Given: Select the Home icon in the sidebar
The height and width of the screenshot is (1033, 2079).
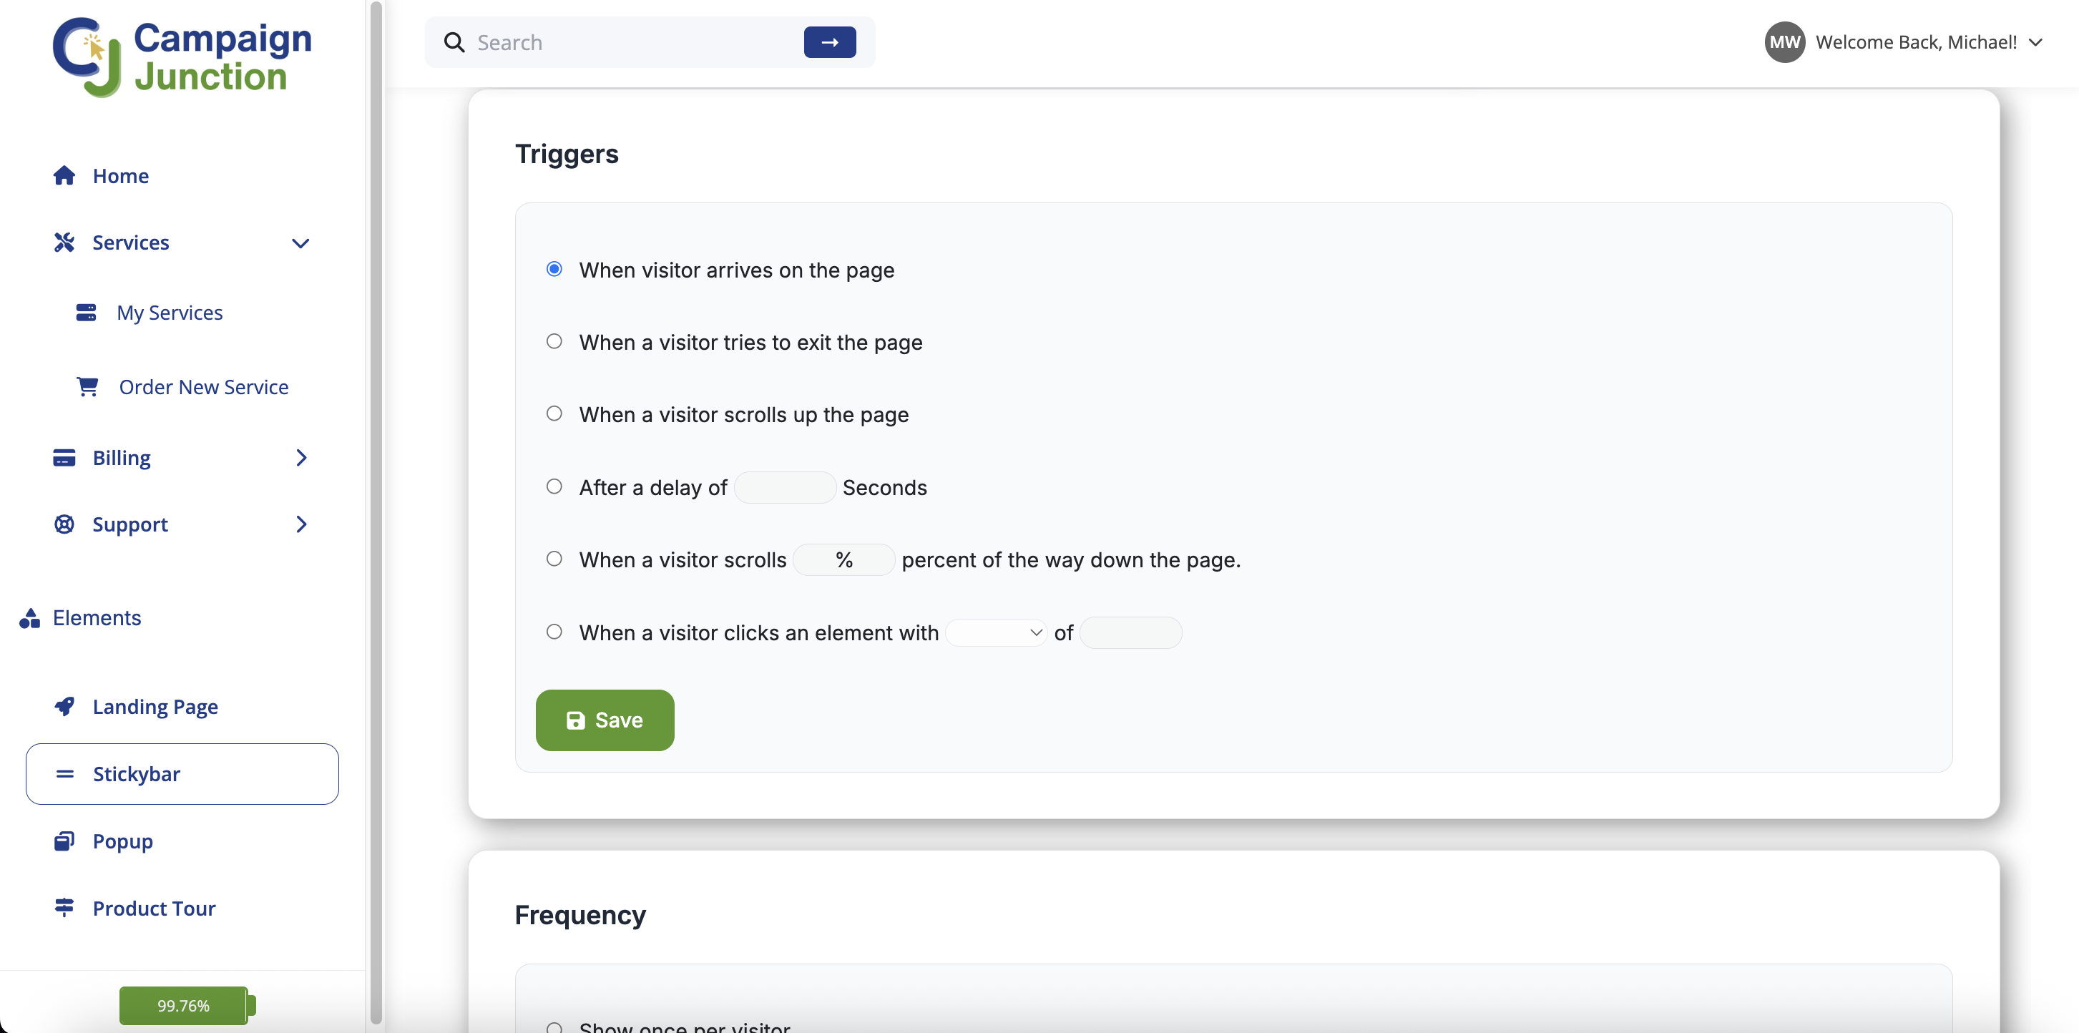Looking at the screenshot, I should point(64,175).
